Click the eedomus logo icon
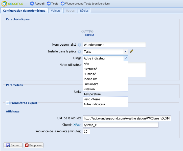 pos(4,4)
